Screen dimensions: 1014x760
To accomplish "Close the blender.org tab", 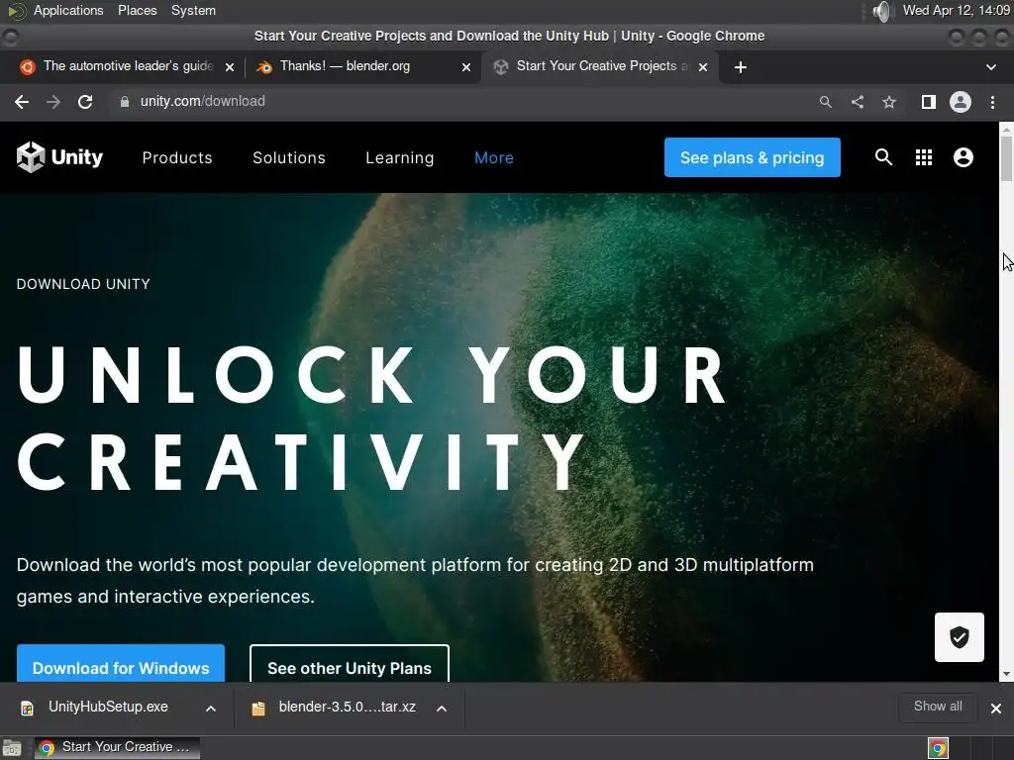I will click(466, 67).
